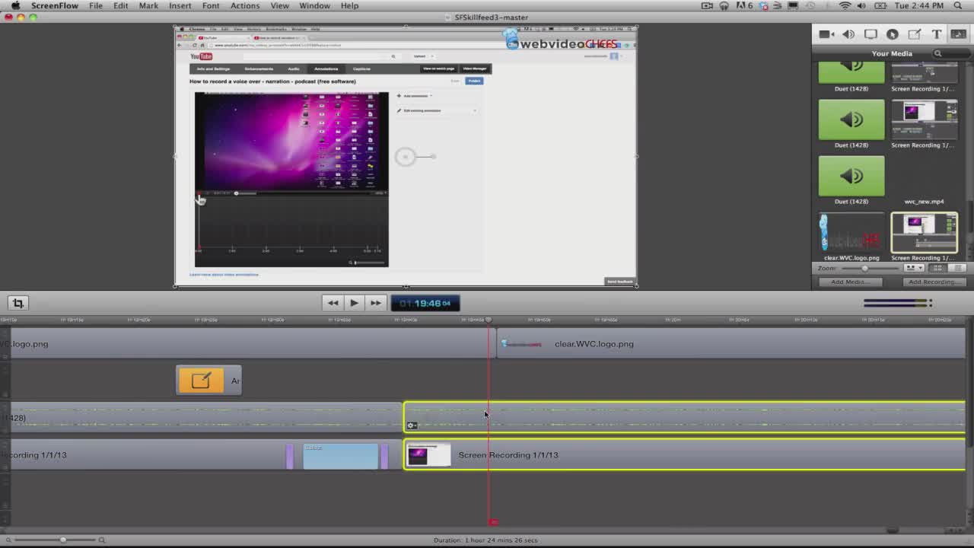Screen dimensions: 974x548
Task: Open the ScreenFlow application menu
Action: pyautogui.click(x=55, y=5)
